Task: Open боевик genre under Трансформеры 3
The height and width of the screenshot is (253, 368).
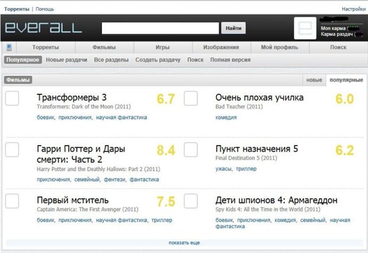Action: tap(45, 117)
